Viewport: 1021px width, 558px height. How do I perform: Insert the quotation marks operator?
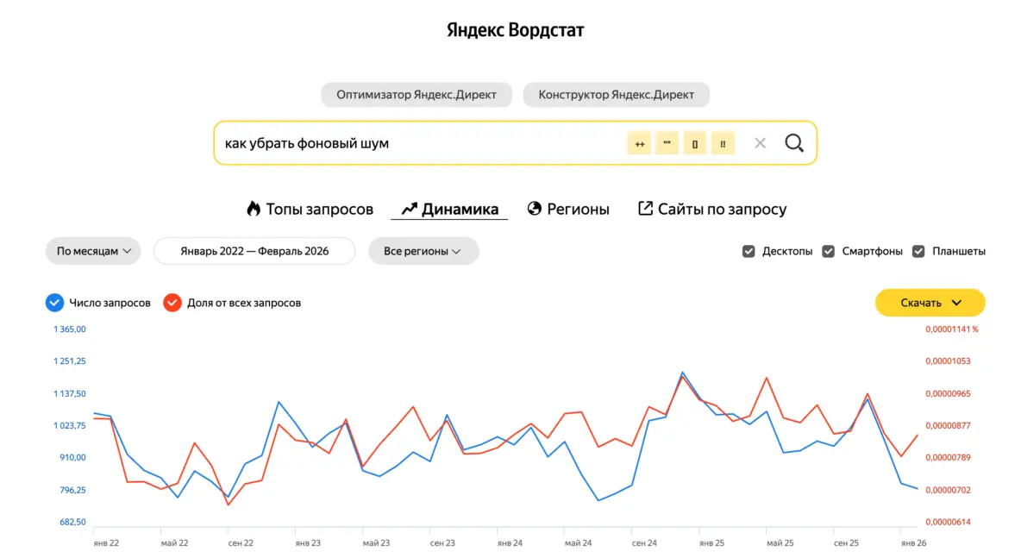(667, 143)
